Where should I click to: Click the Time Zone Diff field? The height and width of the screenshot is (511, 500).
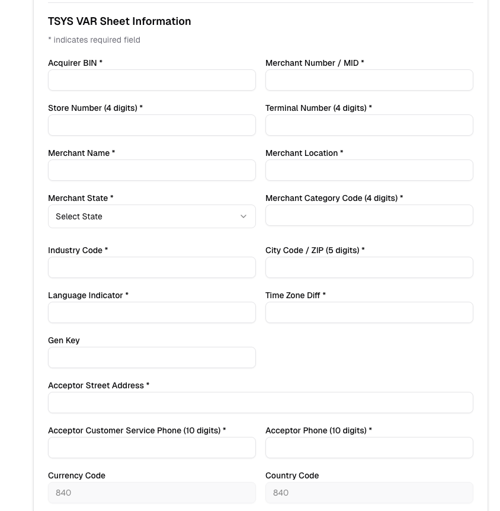[x=369, y=312]
